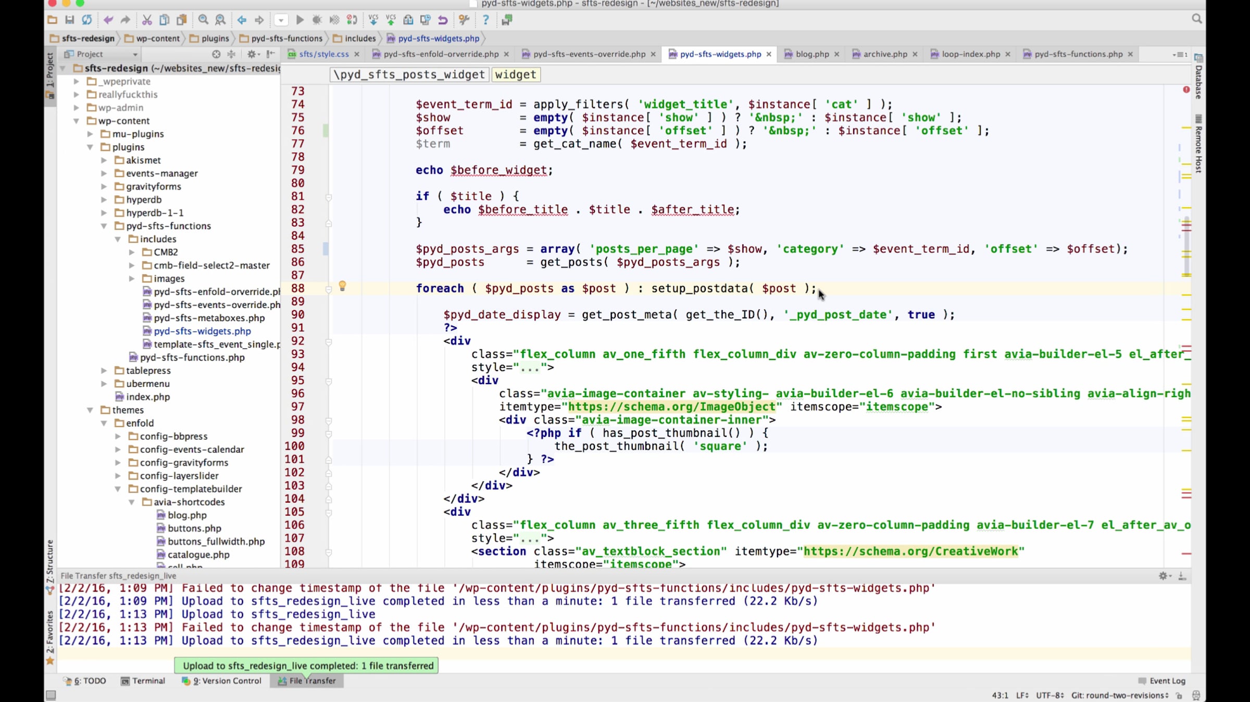Toggle the Terminal tool window
Viewport: 1250px width, 702px height.
click(x=143, y=681)
